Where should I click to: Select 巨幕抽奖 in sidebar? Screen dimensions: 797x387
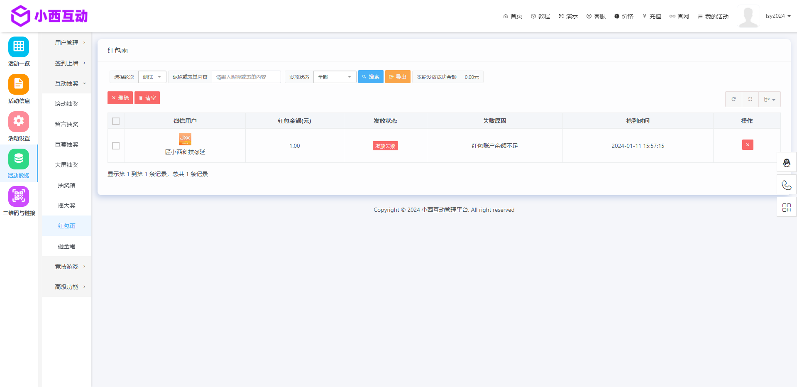click(x=66, y=145)
